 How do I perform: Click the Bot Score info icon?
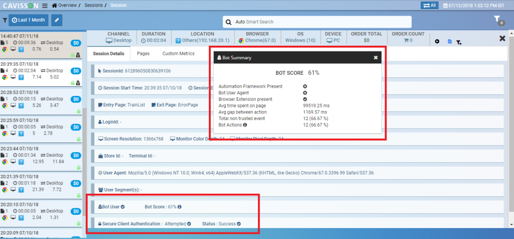pos(180,206)
